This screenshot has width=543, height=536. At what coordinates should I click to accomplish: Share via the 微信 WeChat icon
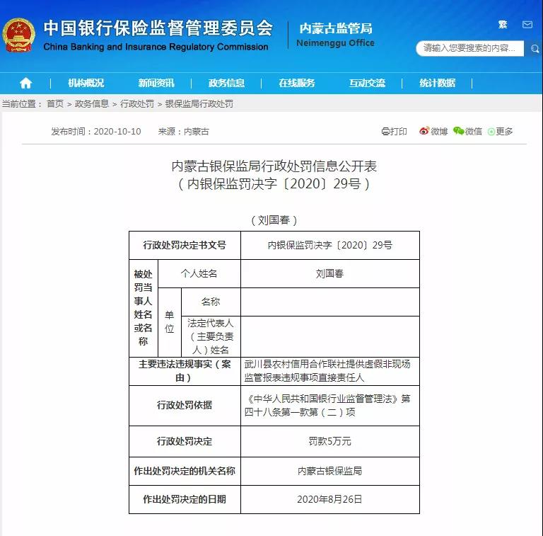tap(459, 131)
